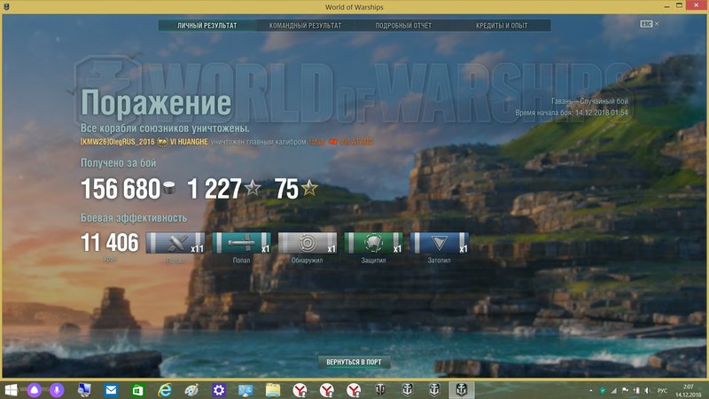Show hidden tray icons arrow
The image size is (709, 399).
tap(590, 390)
